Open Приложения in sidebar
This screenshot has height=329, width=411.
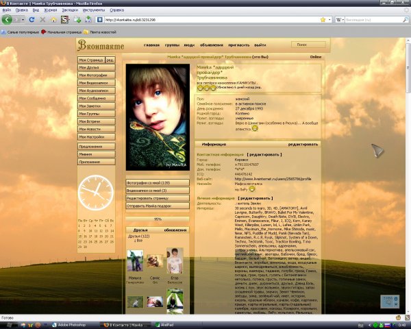click(96, 162)
